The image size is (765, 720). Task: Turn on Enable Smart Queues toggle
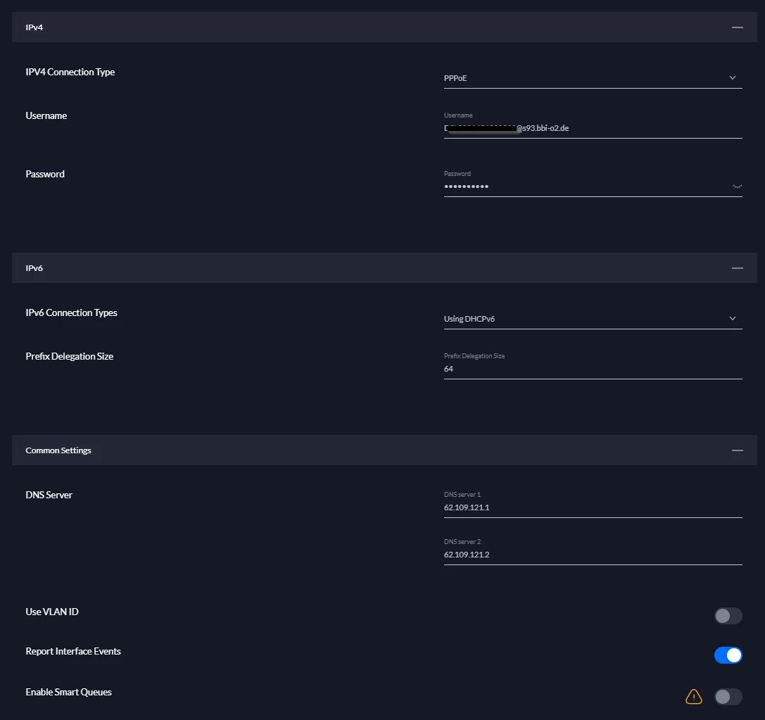pos(728,697)
